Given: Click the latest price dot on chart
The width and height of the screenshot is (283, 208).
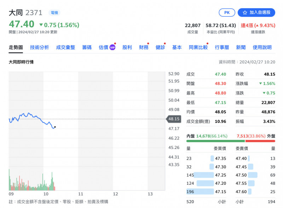Looking at the screenshot, I should click(55, 127).
